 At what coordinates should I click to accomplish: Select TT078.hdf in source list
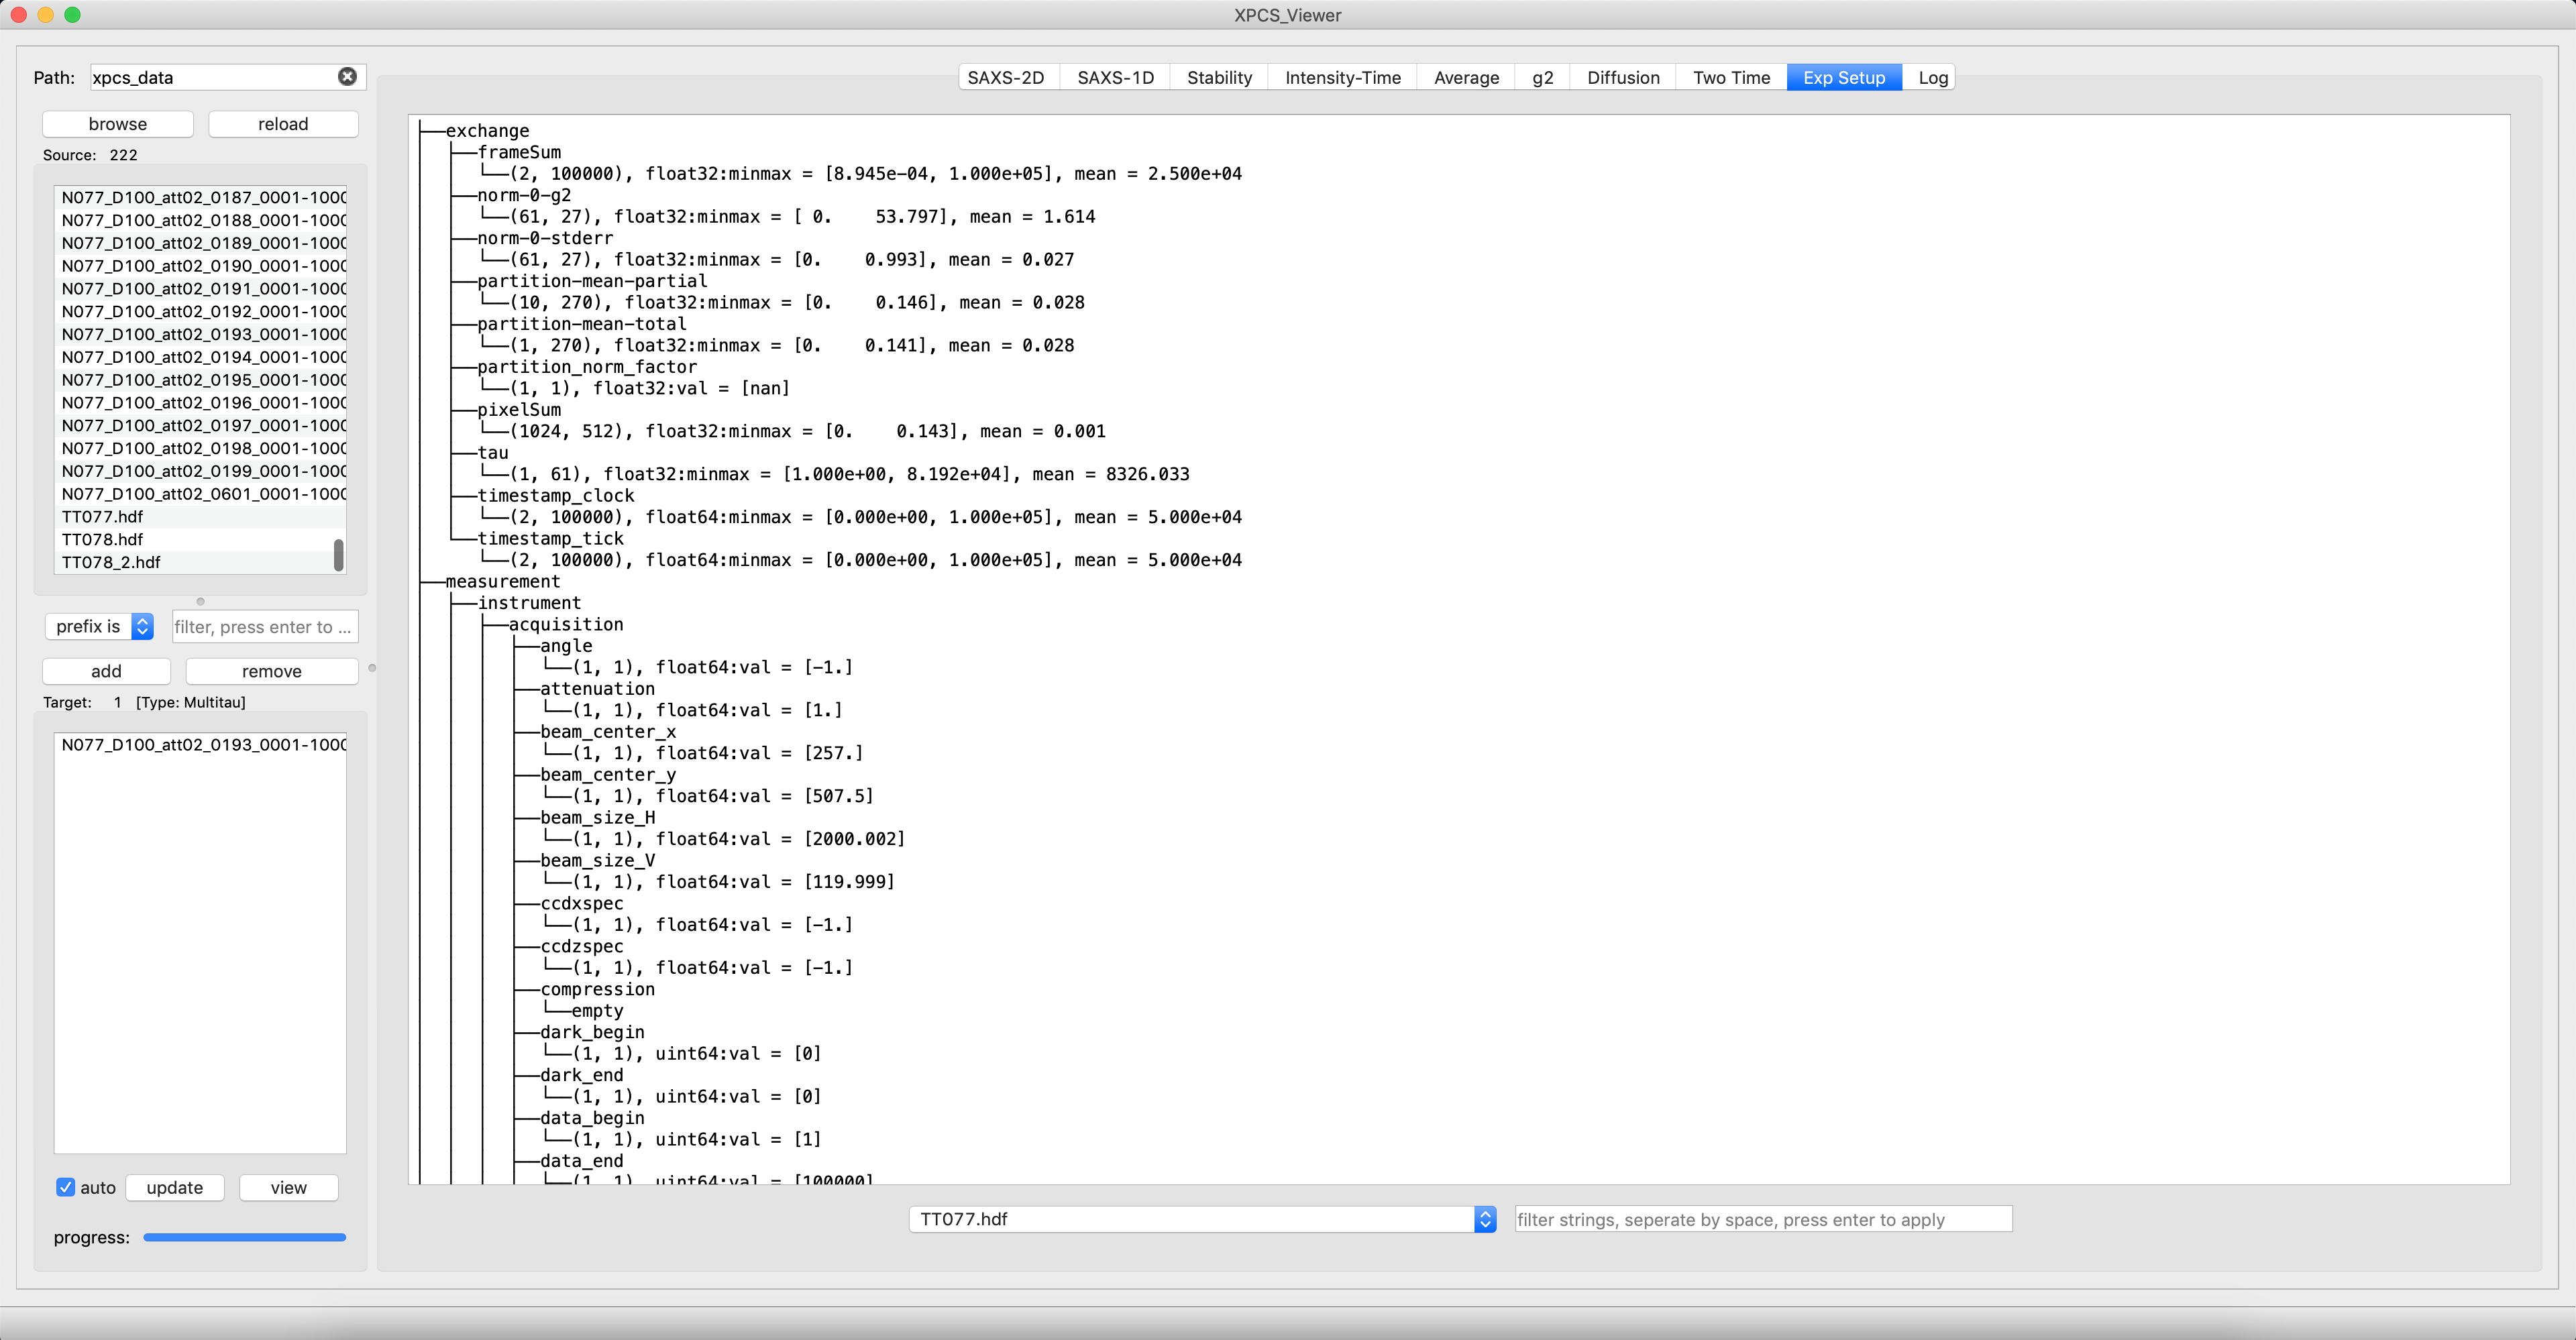102,539
